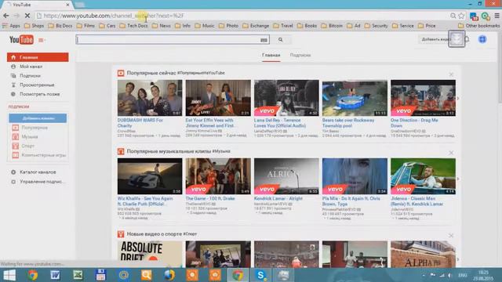Click the gear icon beside Управление подписками
Screen dimensions: 502x282
(13, 182)
